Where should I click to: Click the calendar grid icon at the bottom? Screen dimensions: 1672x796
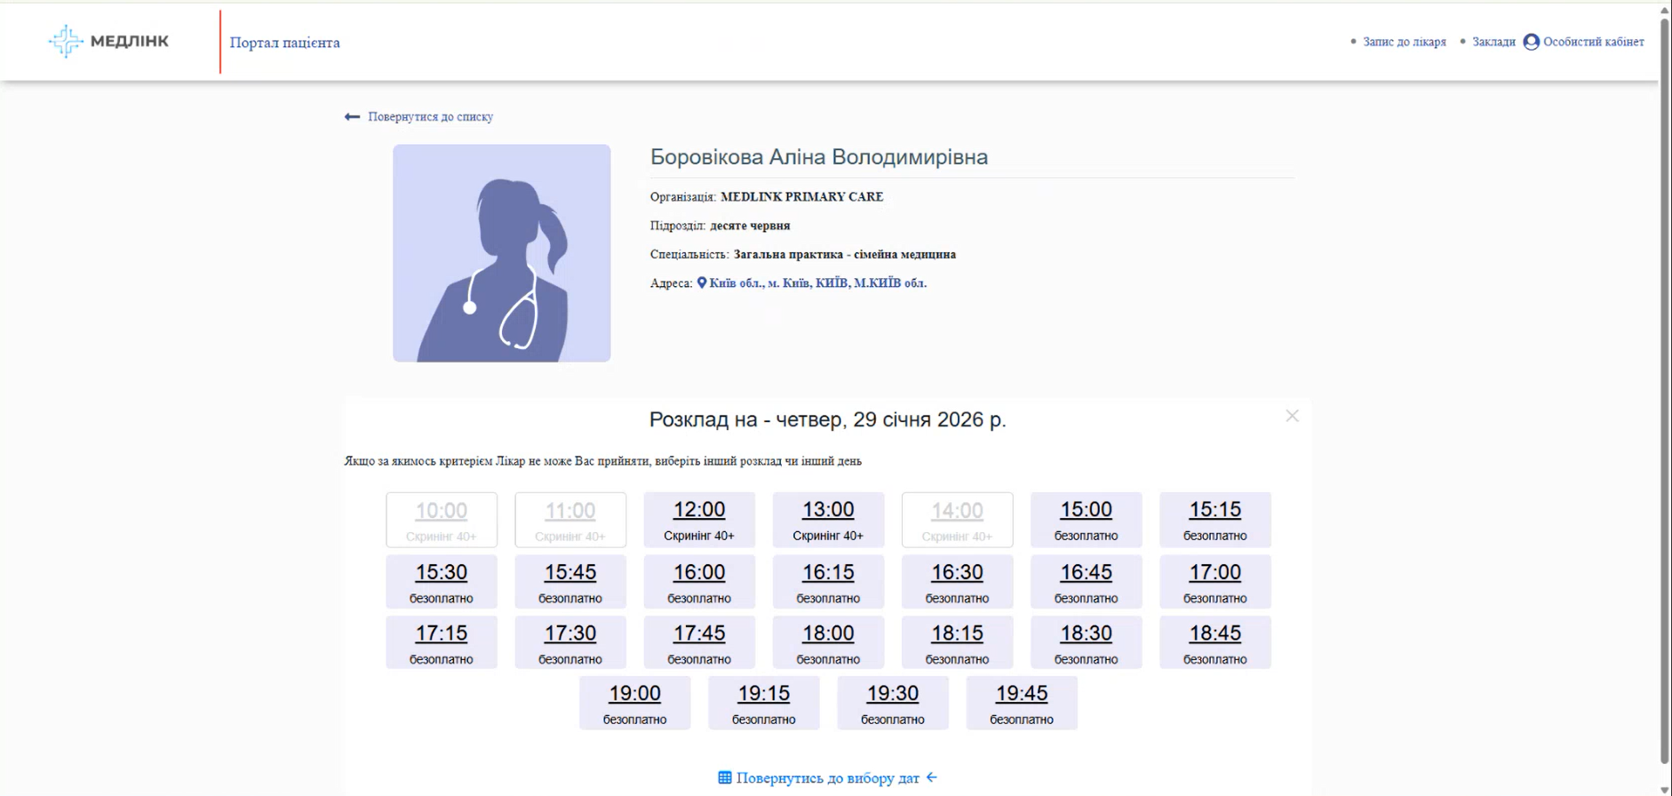(725, 778)
